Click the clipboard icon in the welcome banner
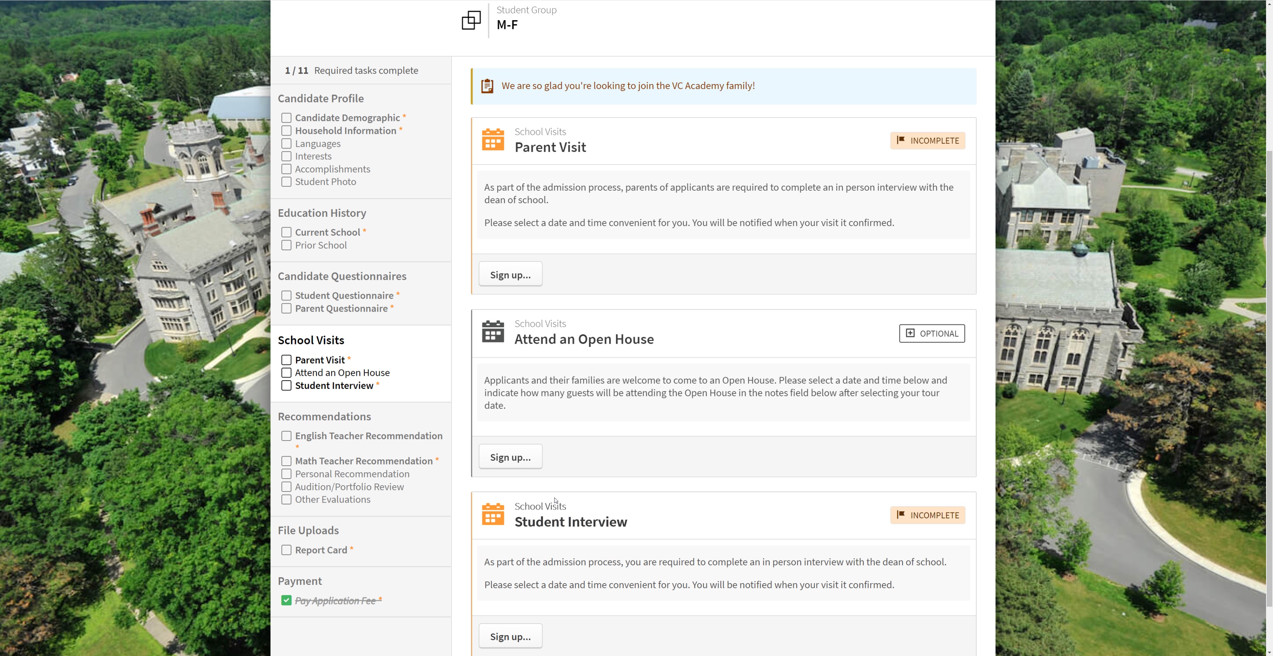 [x=487, y=85]
